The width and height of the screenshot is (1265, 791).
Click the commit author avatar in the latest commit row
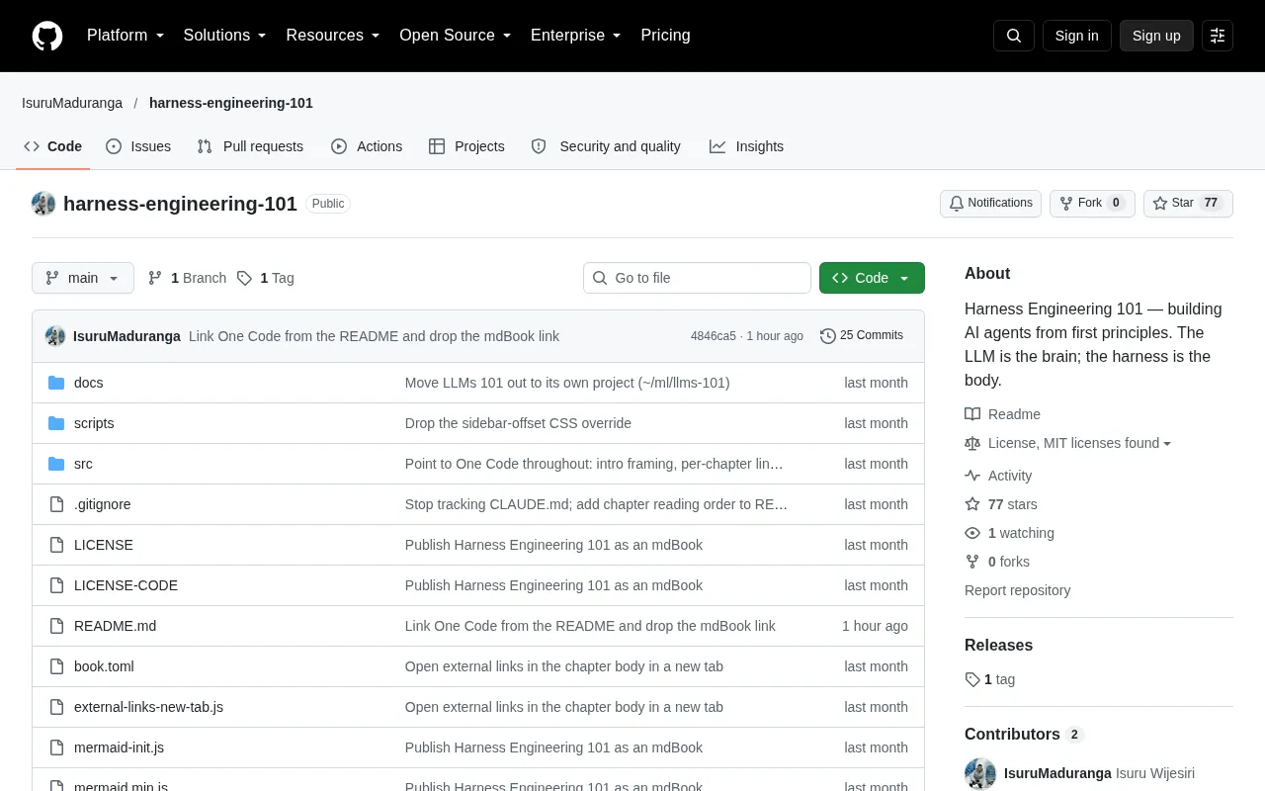(55, 336)
